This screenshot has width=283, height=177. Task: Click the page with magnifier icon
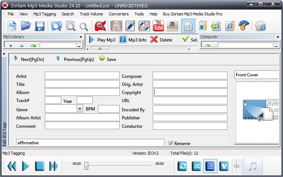[x=70, y=26]
